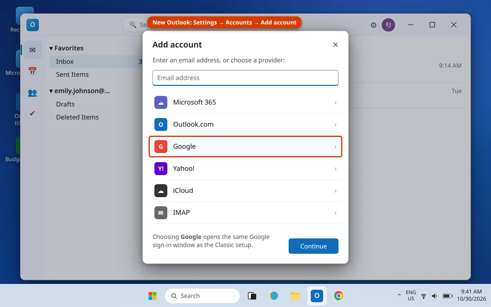This screenshot has width=491, height=307.
Task: Select iCloud as the account provider
Action: pos(245,190)
